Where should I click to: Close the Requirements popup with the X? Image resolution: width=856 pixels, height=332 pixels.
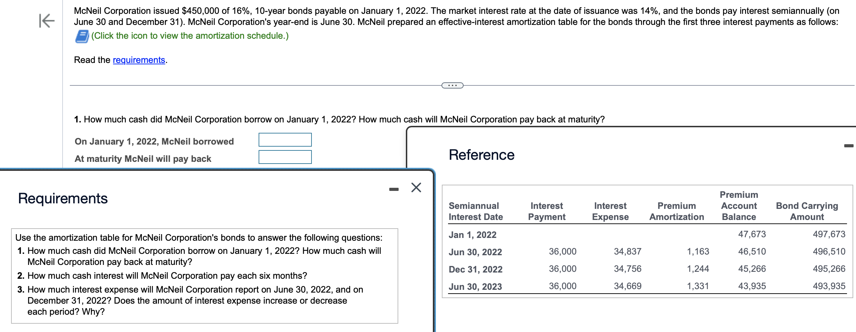[416, 187]
